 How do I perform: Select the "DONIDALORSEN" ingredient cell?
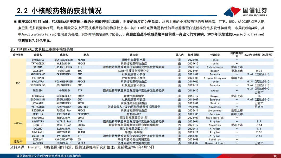(64, 60)
